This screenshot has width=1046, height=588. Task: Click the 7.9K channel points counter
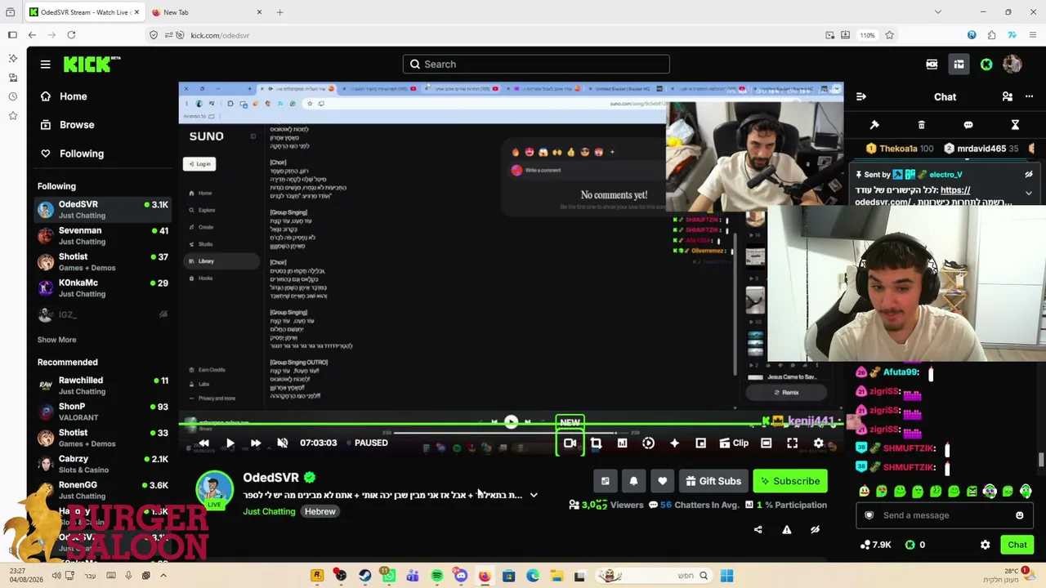876,545
